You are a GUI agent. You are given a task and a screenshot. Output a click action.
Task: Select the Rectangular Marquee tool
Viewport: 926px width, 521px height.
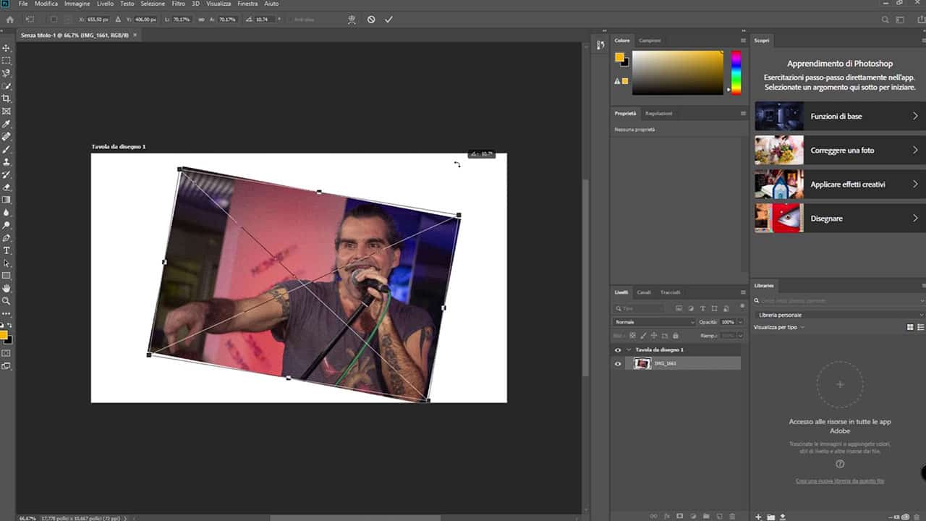(x=7, y=61)
